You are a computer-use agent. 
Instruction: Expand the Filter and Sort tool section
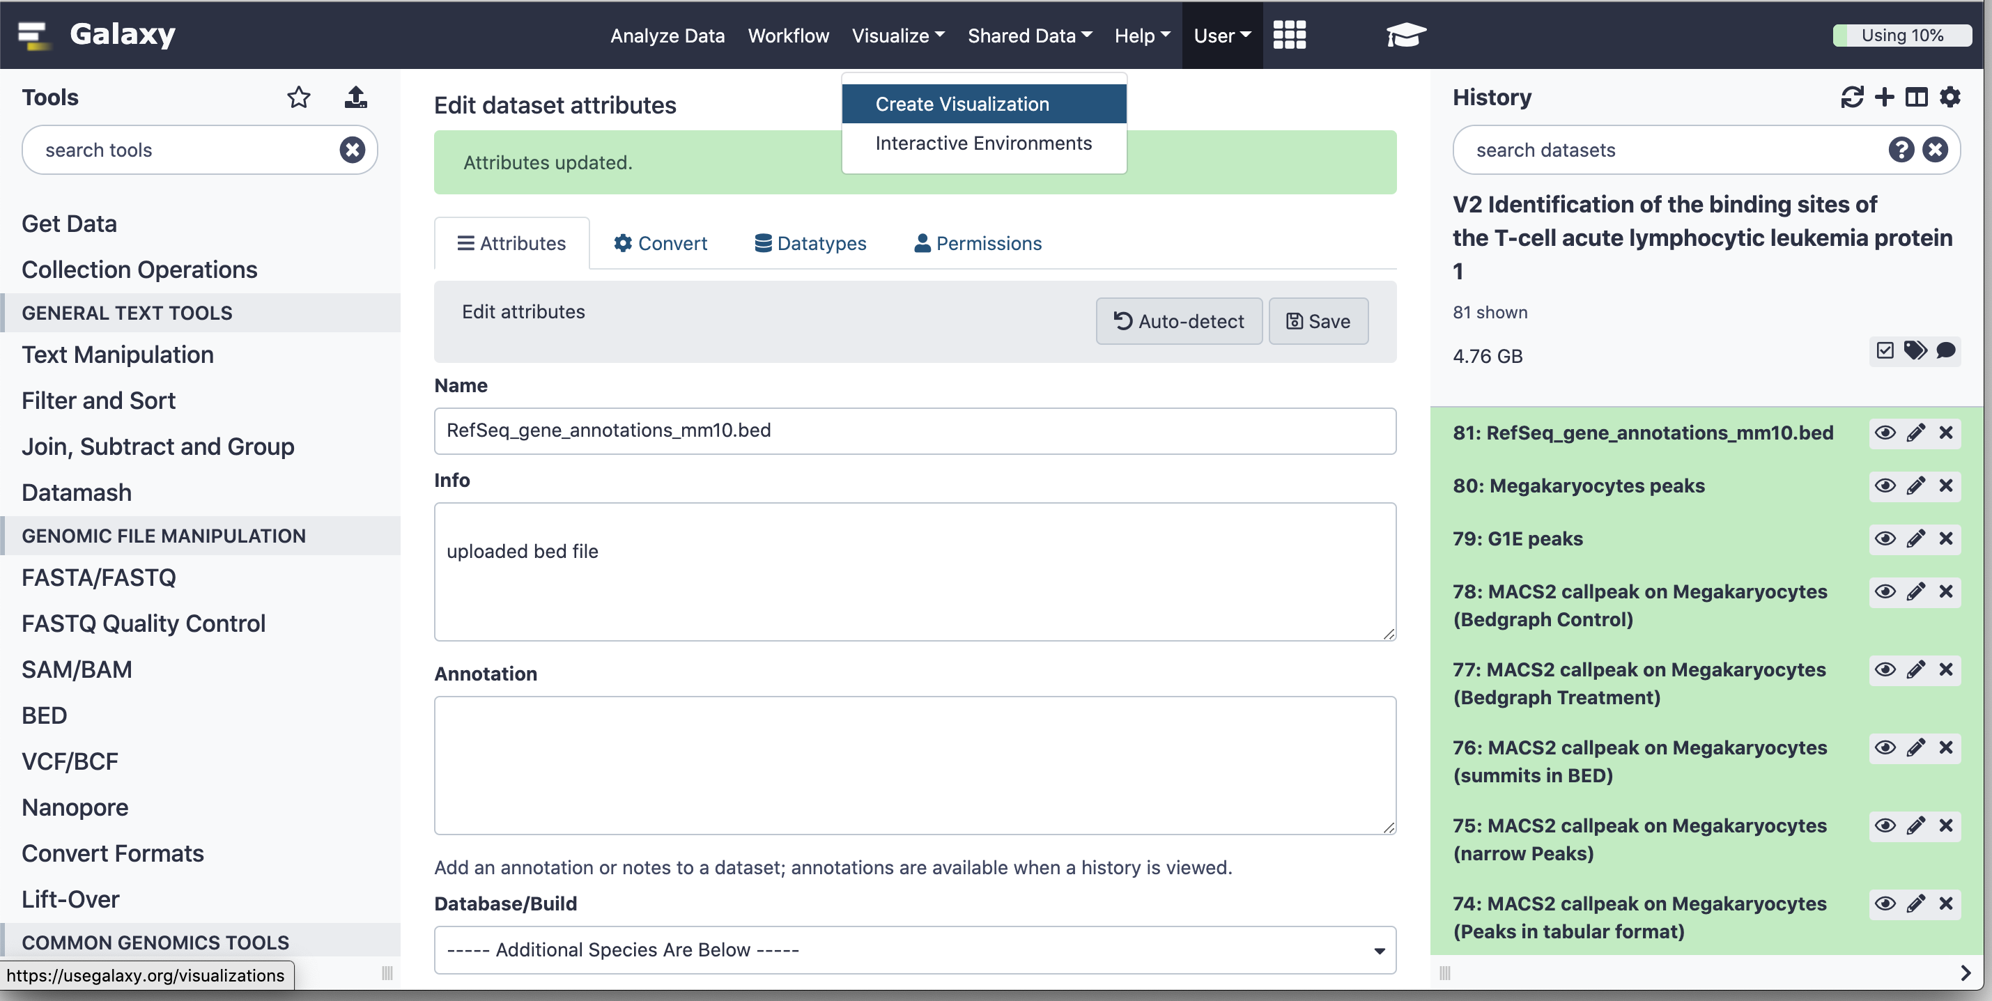(x=98, y=401)
